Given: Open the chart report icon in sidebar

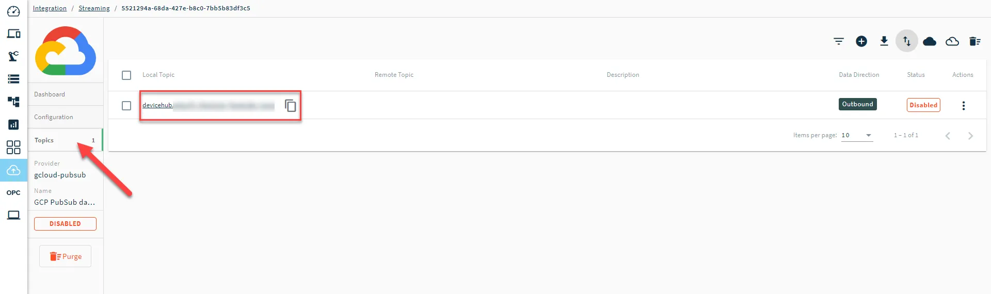Looking at the screenshot, I should pyautogui.click(x=13, y=124).
